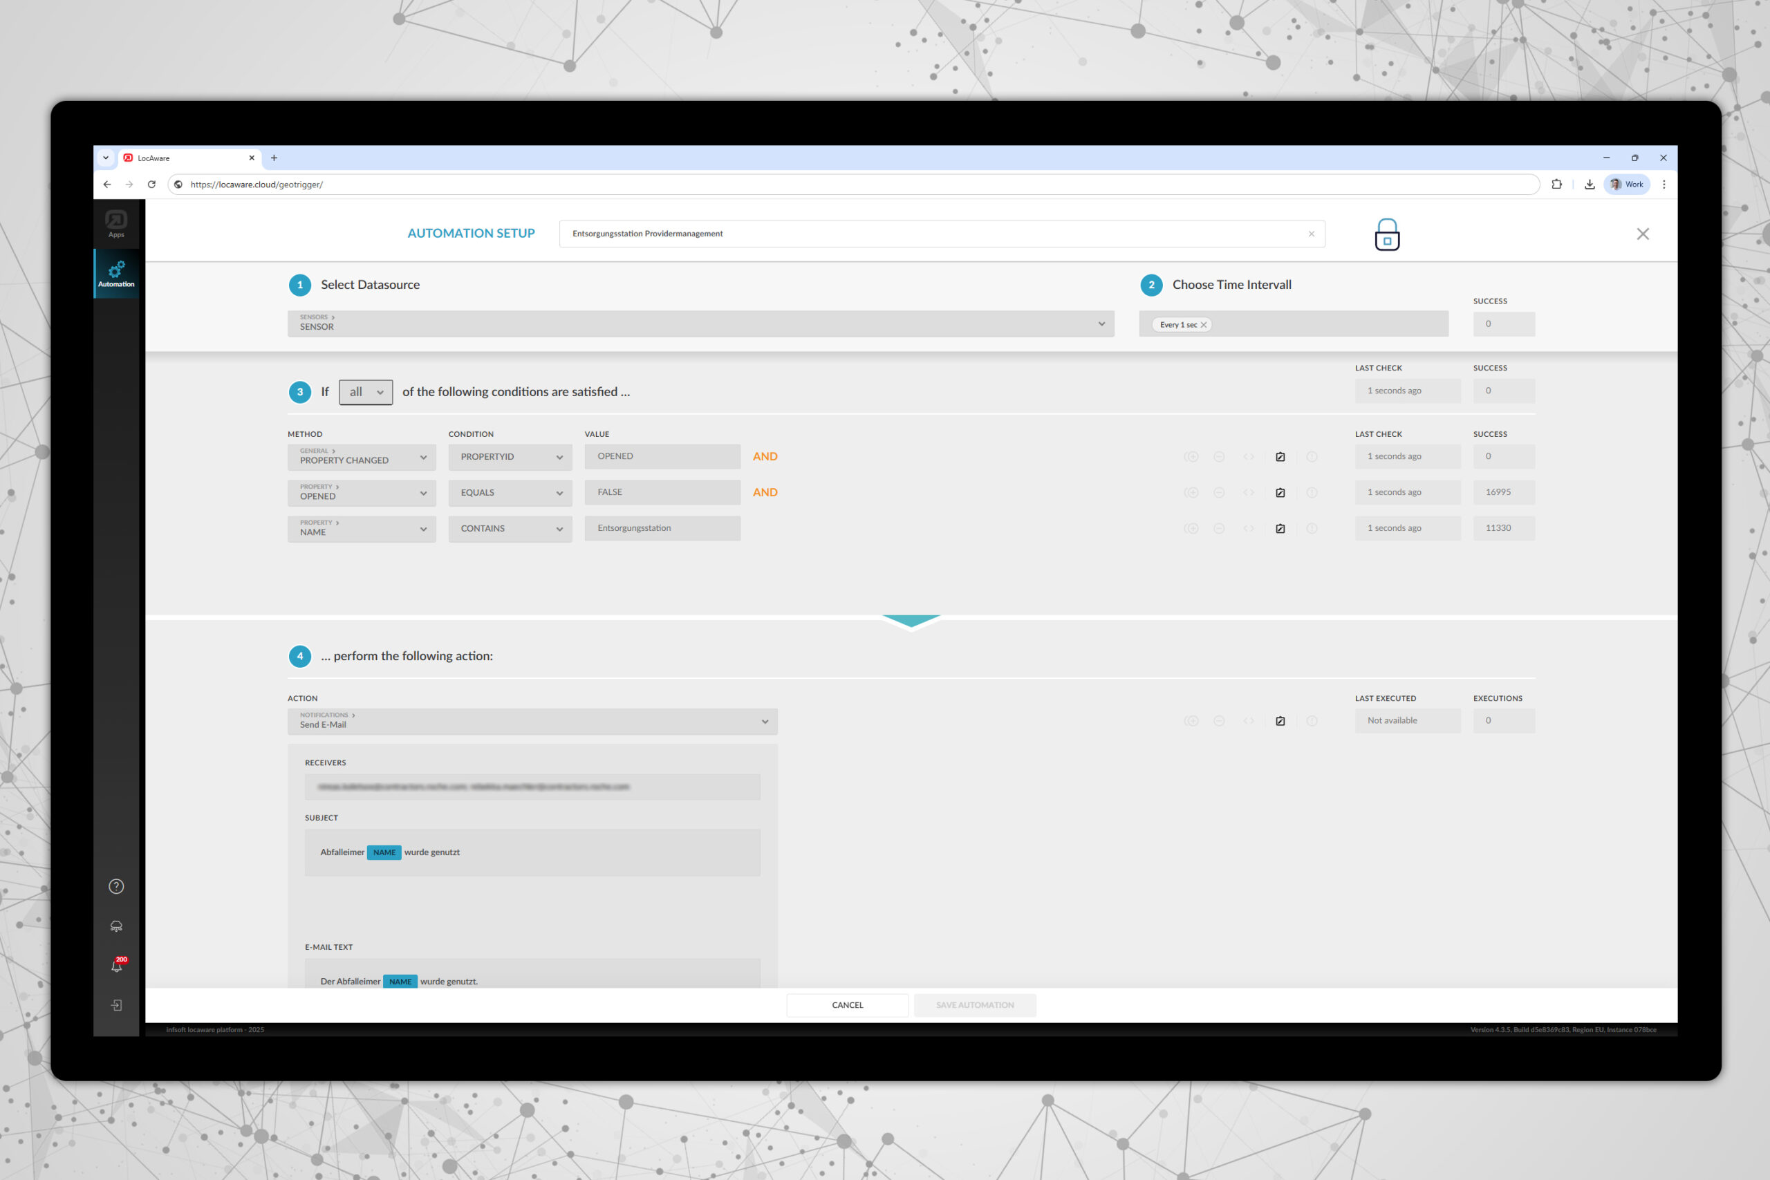Select the Automation sidebar tab

coord(116,274)
